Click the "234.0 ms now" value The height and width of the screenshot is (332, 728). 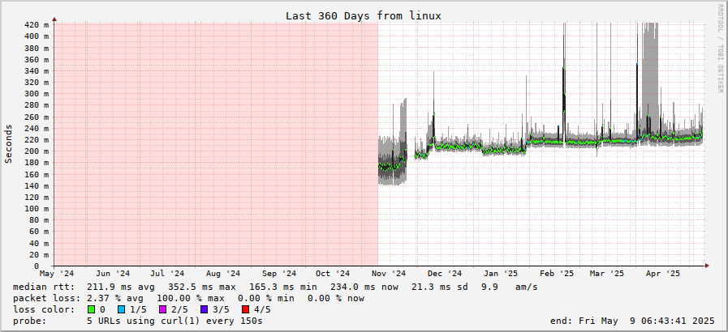[x=364, y=287]
